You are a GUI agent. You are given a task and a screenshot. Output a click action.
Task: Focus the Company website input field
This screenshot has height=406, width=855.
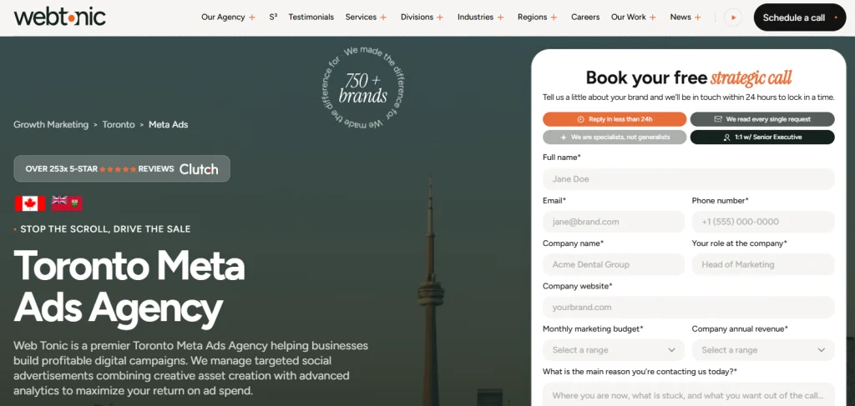point(688,307)
